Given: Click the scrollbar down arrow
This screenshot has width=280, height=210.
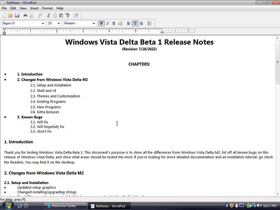Looking at the screenshot, I should (278, 194).
